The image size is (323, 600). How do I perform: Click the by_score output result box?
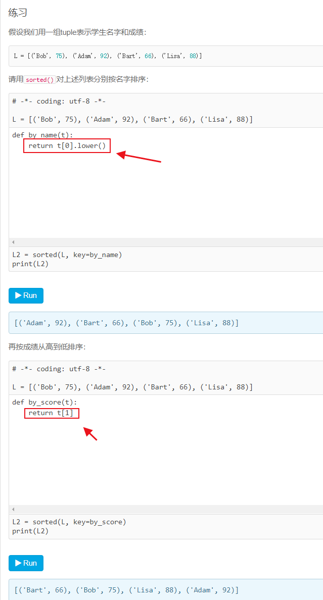pyautogui.click(x=166, y=590)
